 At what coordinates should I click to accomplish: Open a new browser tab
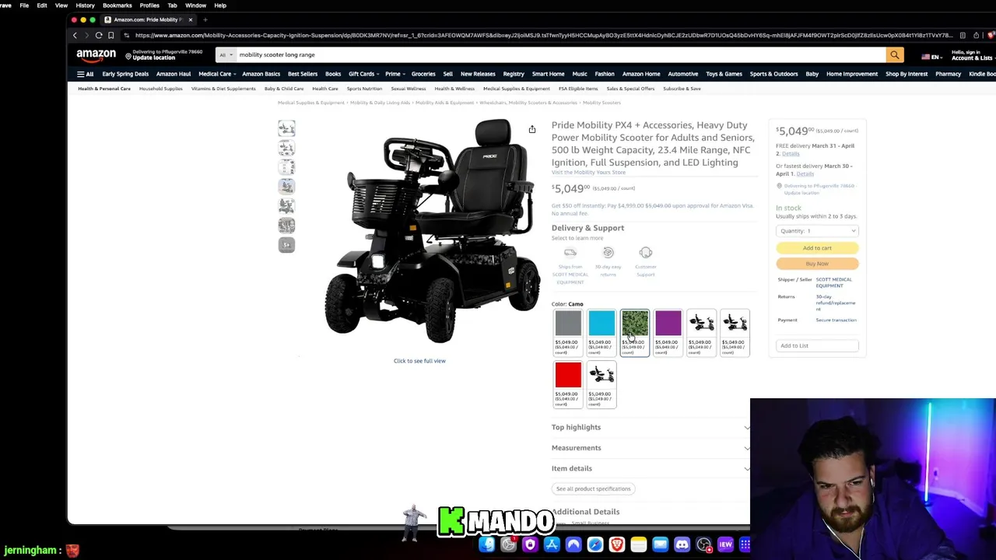pyautogui.click(x=205, y=19)
